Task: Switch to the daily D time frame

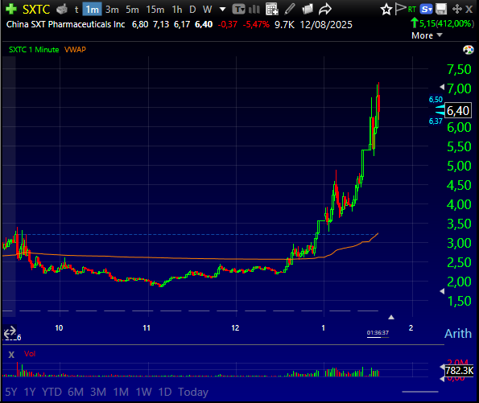Action: 192,10
